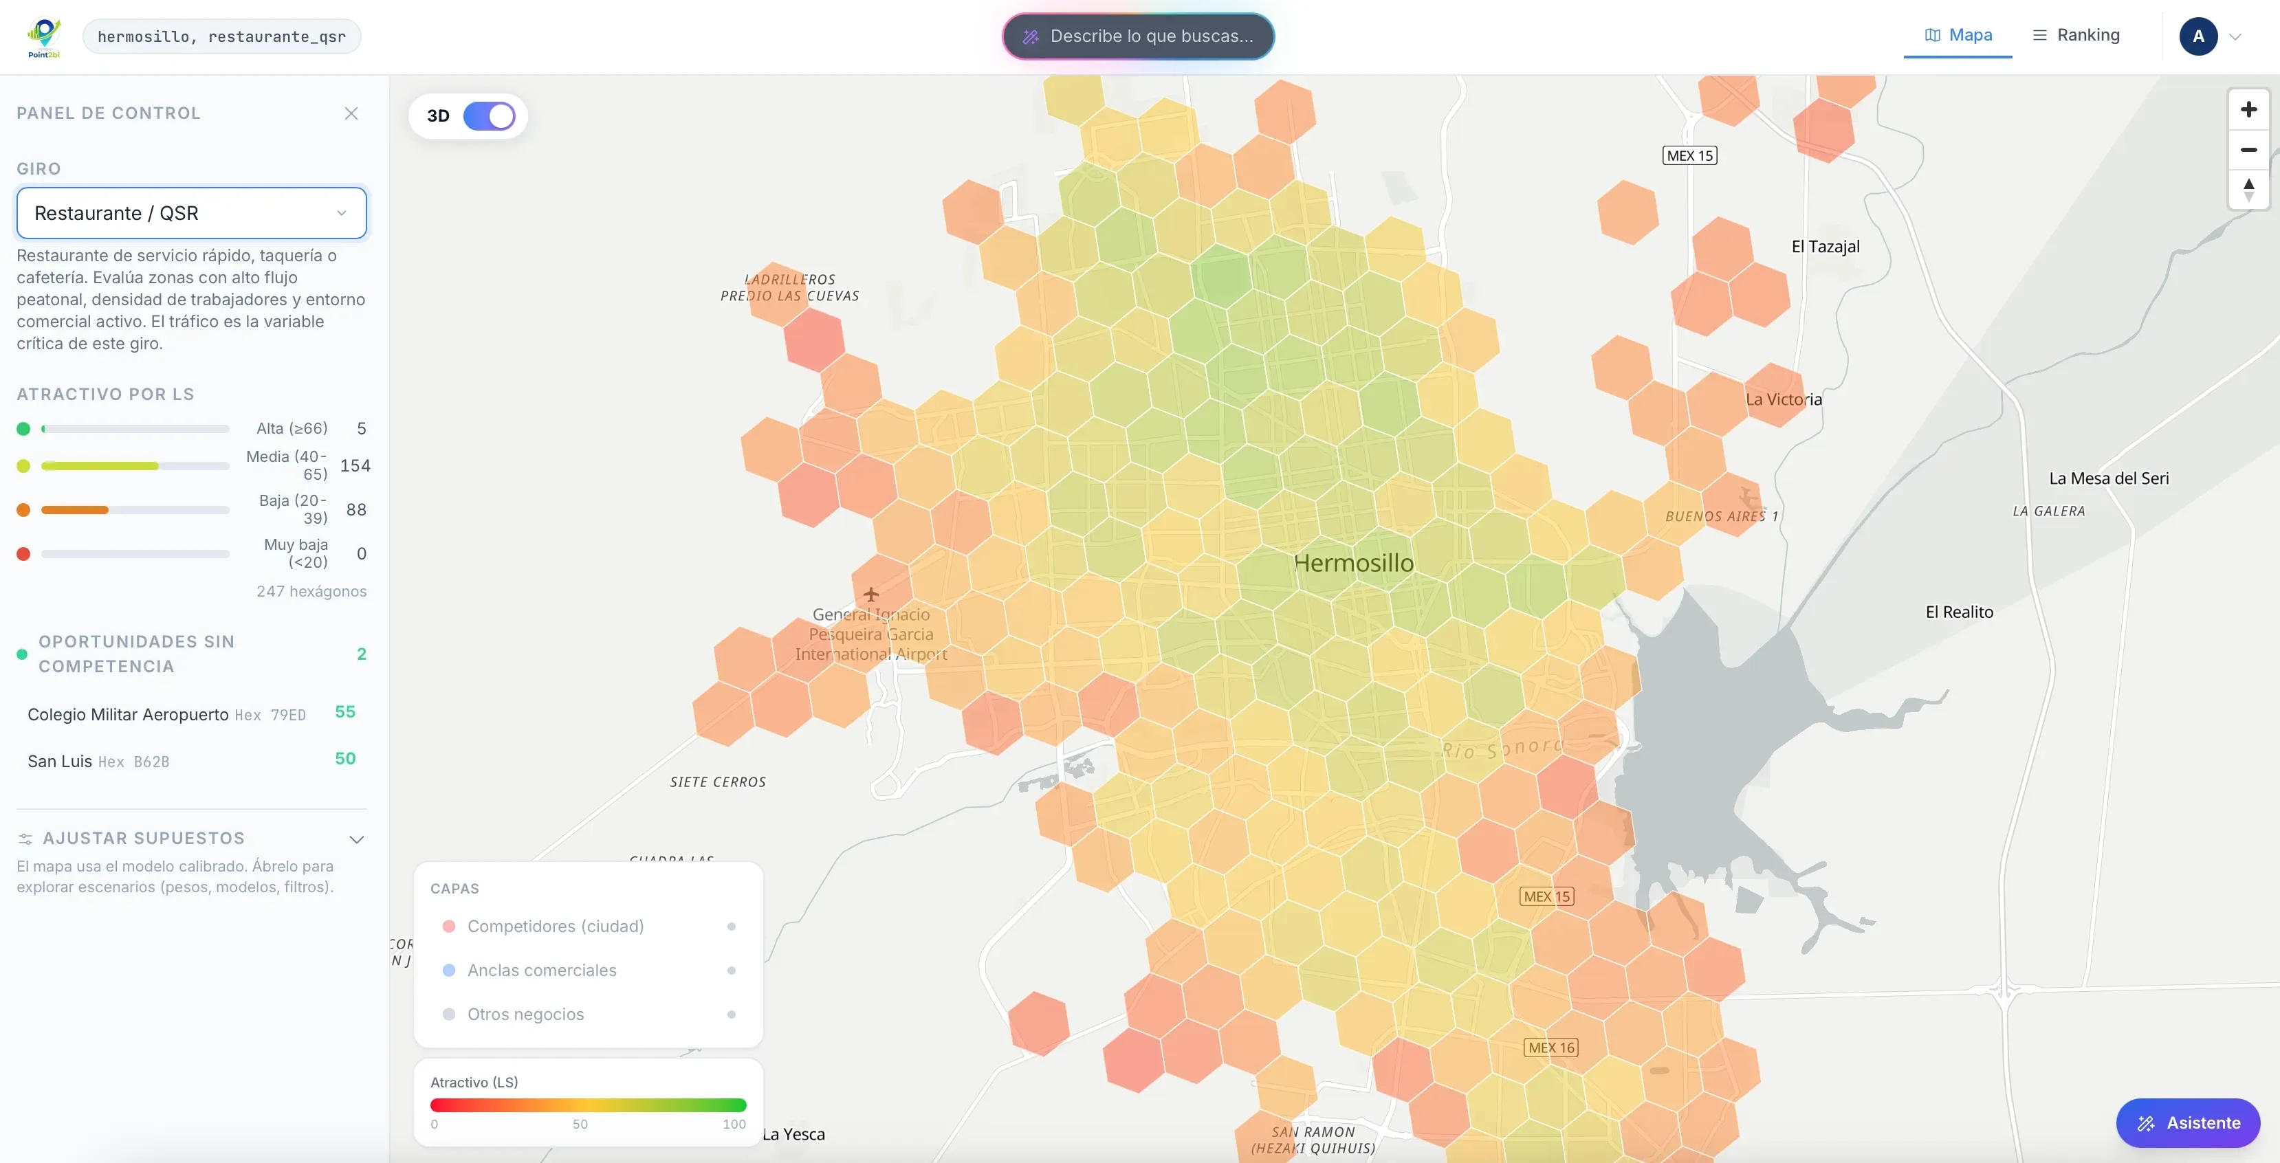Zoom in on the map
Screen dimensions: 2280x1163
tap(2248, 110)
